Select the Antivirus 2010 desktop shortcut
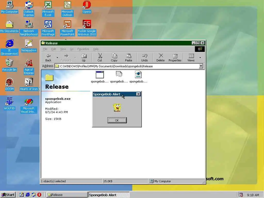The image size is (264, 198). click(x=87, y=28)
